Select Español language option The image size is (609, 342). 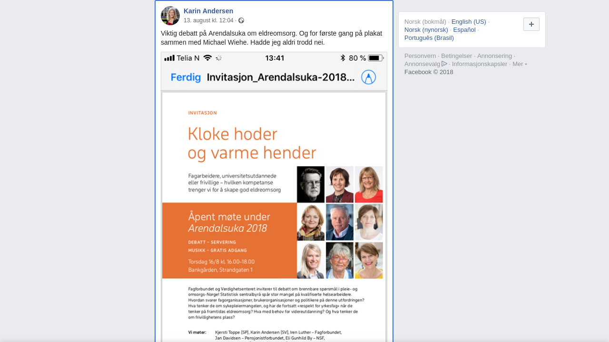coord(464,30)
